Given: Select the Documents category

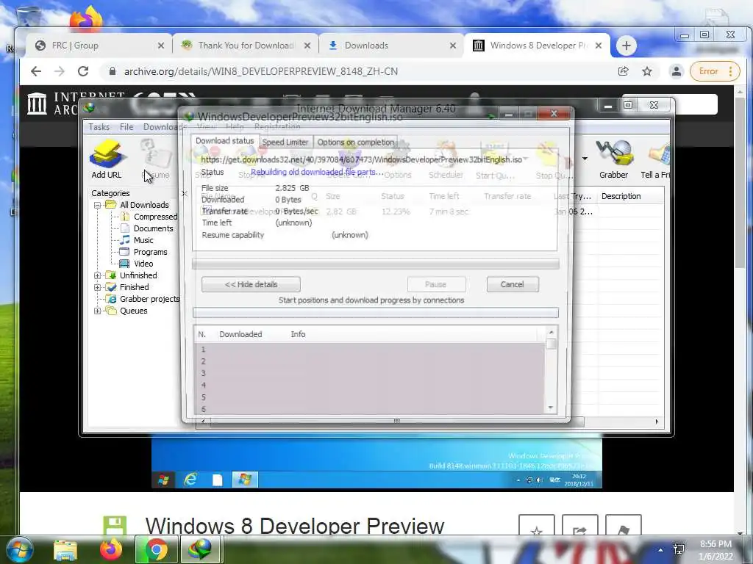Looking at the screenshot, I should point(153,228).
